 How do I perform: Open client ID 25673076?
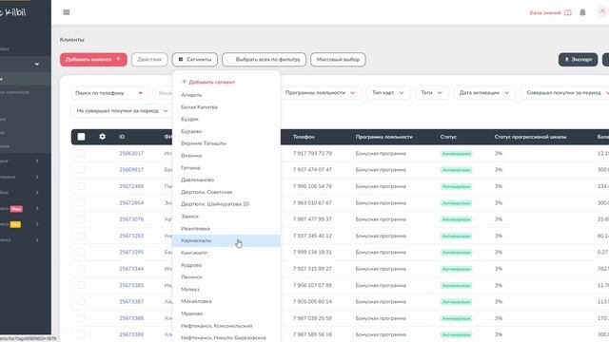[131, 219]
